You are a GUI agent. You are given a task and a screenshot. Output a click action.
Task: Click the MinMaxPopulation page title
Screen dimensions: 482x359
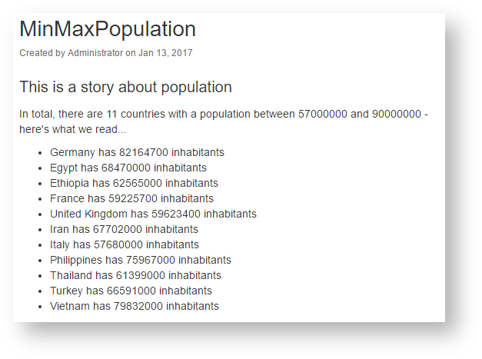click(108, 29)
